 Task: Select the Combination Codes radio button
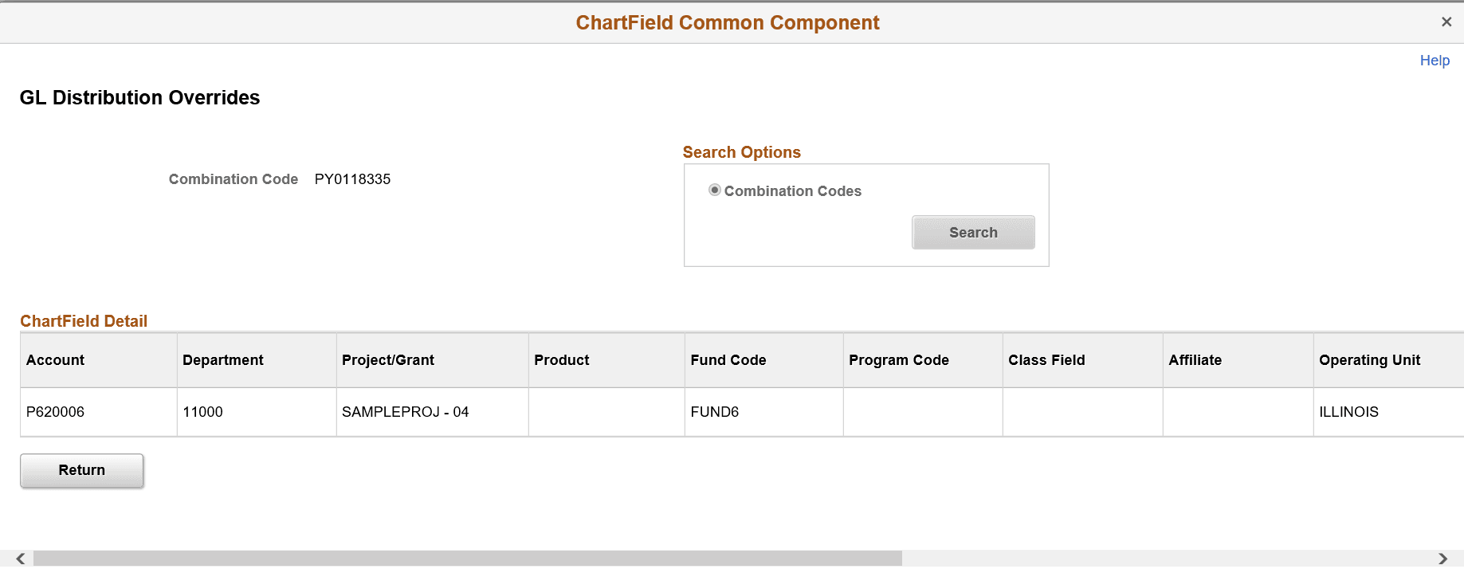click(715, 190)
